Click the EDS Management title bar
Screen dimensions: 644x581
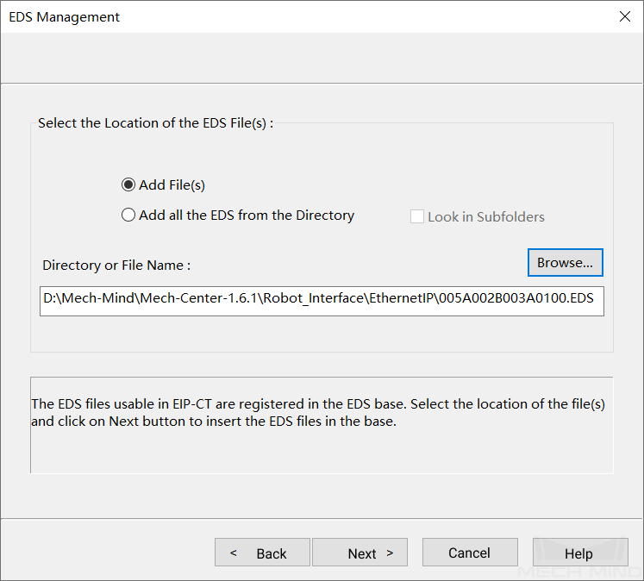tap(259, 16)
